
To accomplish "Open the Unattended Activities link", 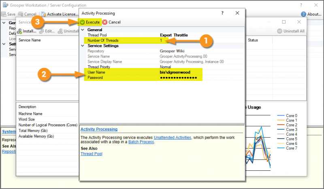I will (173, 137).
